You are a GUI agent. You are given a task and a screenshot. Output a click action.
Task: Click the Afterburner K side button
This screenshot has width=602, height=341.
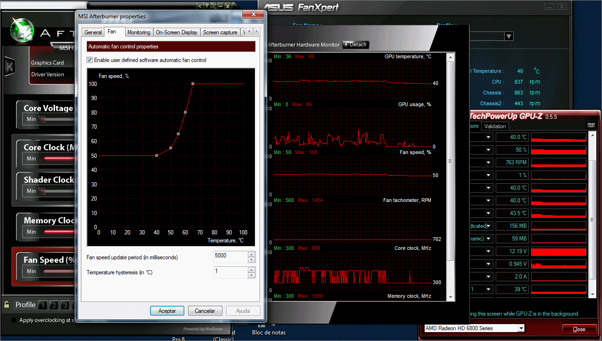(9, 67)
